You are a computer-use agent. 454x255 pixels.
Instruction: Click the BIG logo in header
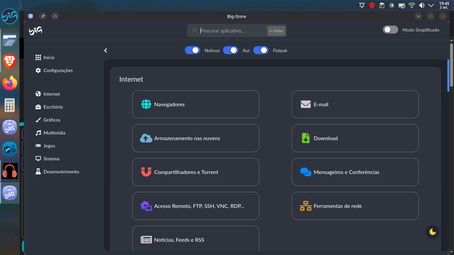click(36, 31)
